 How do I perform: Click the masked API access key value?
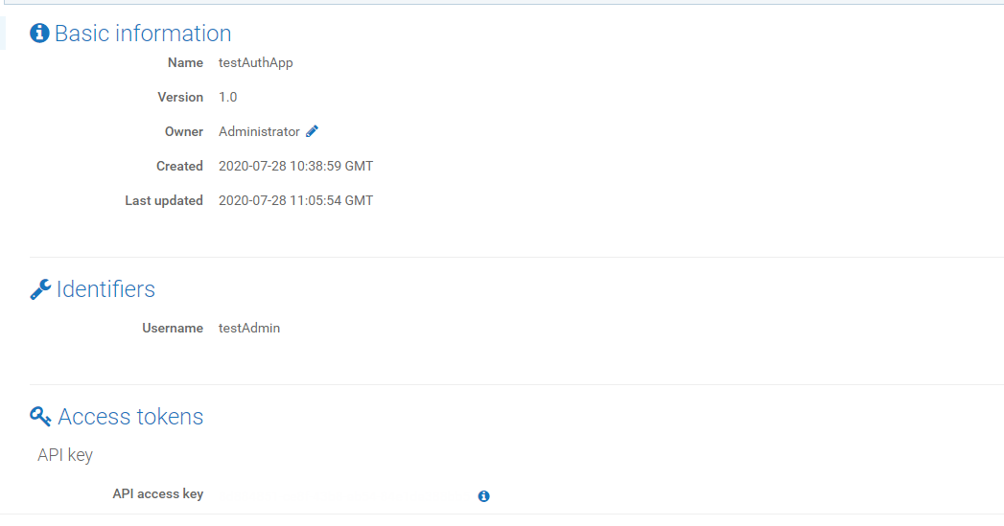342,494
